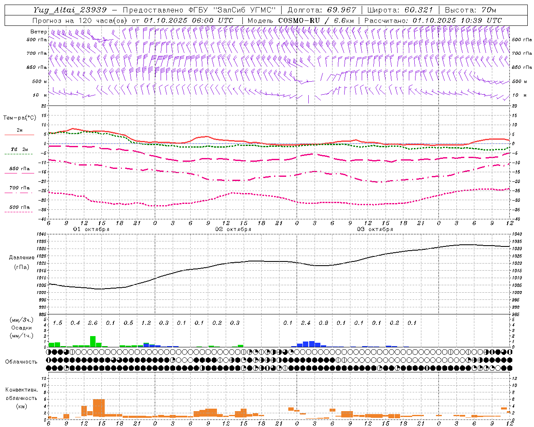Click the (мм/1ч.) precipitation unit label

[21, 336]
